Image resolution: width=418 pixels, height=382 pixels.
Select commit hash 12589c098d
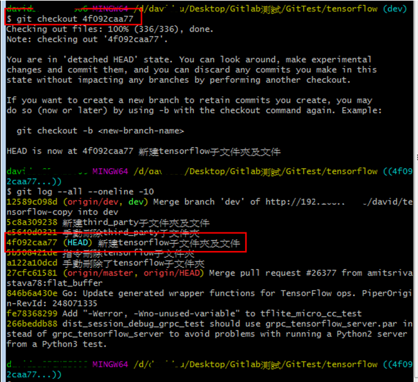(31, 202)
